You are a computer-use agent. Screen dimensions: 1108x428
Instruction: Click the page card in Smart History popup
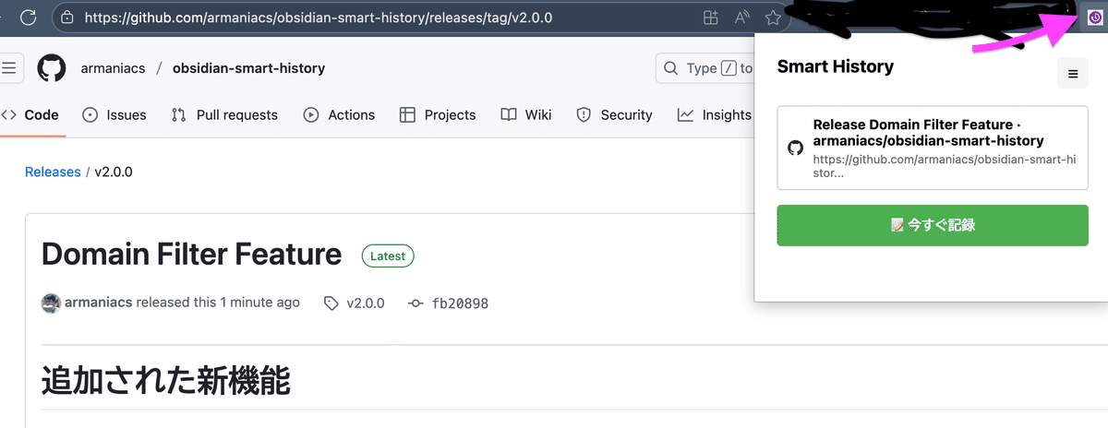tap(933, 148)
